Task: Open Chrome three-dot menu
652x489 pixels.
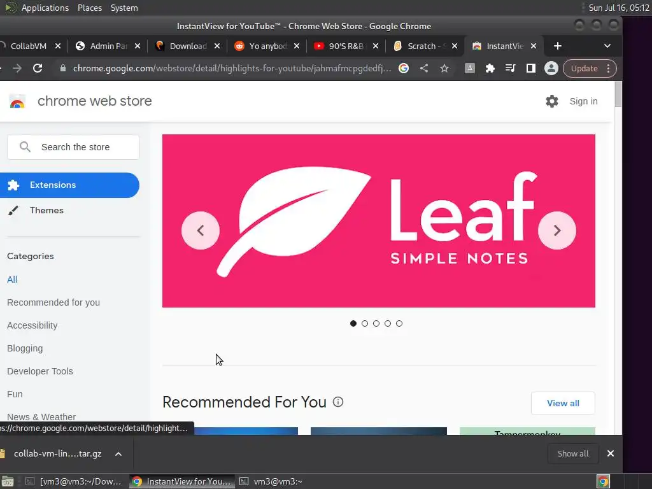Action: coord(608,68)
